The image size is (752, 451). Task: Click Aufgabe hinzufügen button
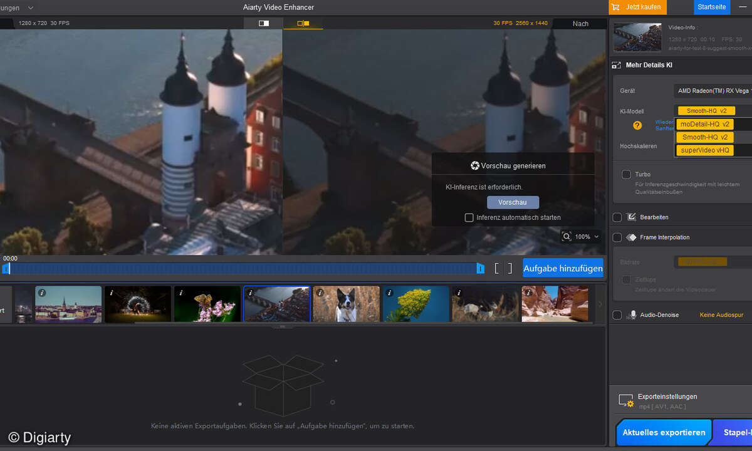563,268
